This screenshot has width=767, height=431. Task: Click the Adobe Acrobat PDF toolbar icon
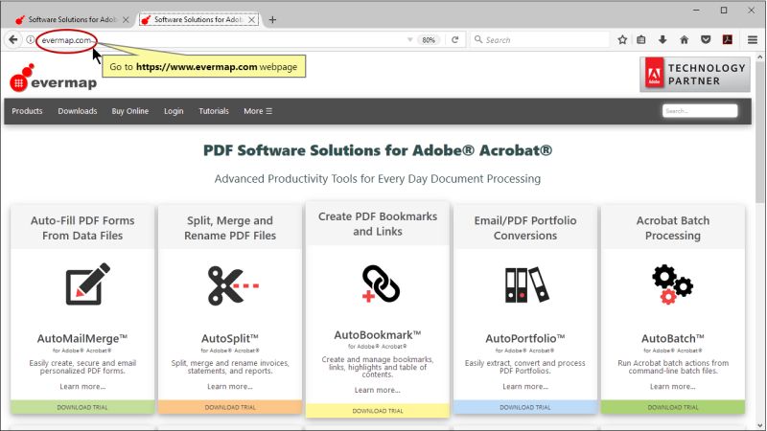[x=728, y=40]
